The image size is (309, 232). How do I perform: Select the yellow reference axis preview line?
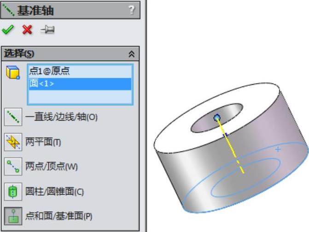(230, 145)
